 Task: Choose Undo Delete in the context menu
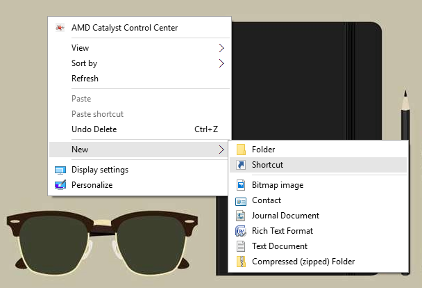tap(94, 129)
